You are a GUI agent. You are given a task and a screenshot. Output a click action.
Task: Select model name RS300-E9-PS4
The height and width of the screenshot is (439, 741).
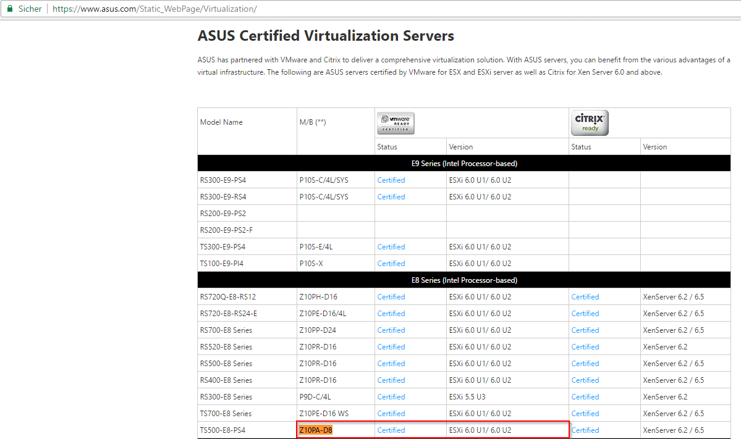pyautogui.click(x=222, y=180)
